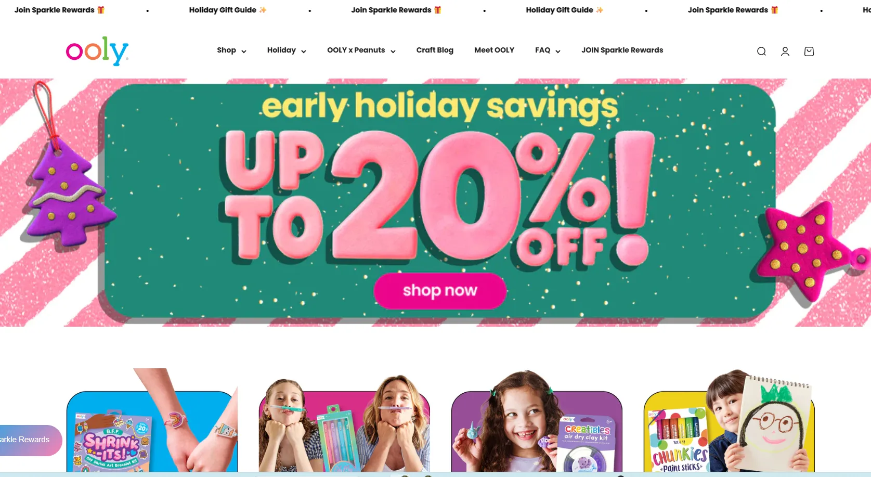Open the shopping cart bag icon
The height and width of the screenshot is (477, 871).
[x=809, y=51]
